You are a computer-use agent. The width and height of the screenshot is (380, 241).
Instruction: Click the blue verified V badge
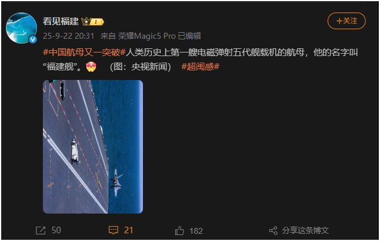coord(33,39)
